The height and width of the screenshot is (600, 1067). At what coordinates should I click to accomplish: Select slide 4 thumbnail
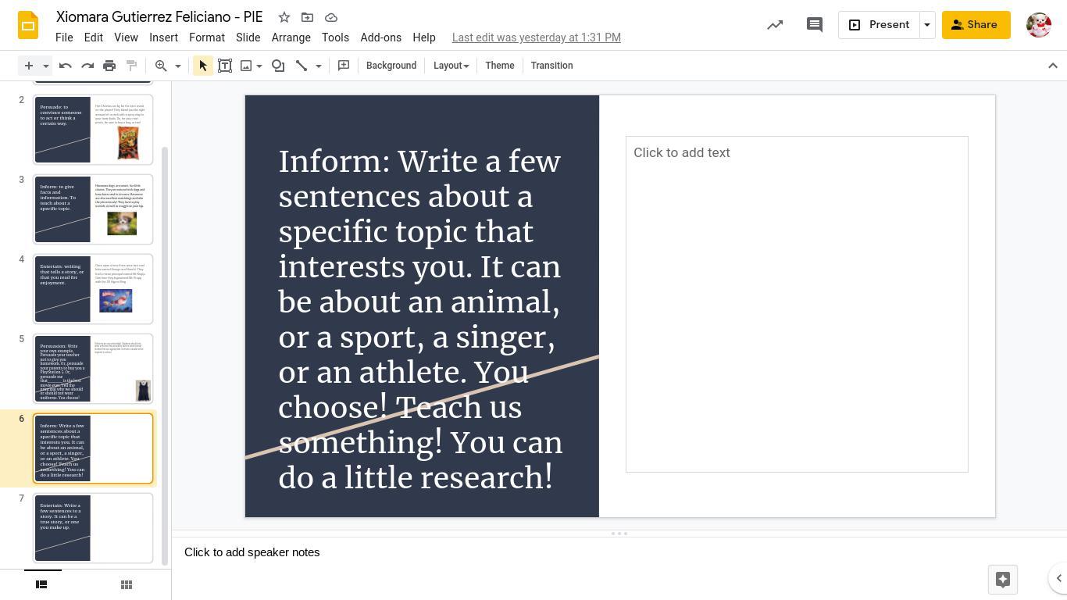pos(93,289)
